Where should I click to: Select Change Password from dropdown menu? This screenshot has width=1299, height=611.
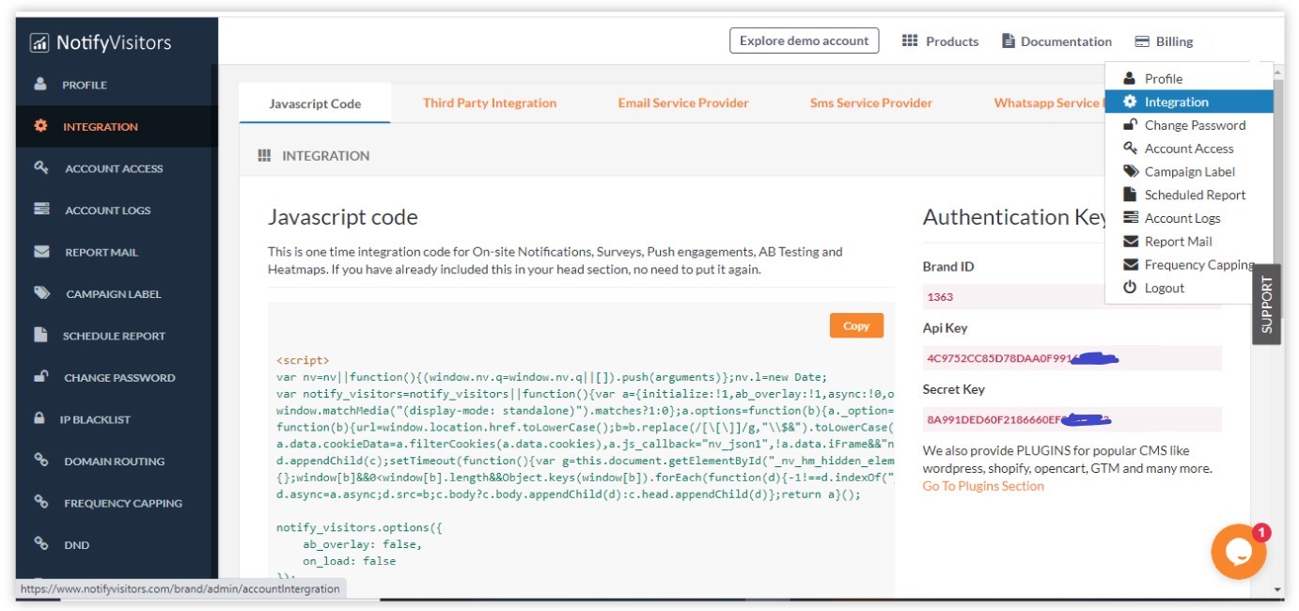pyautogui.click(x=1194, y=125)
